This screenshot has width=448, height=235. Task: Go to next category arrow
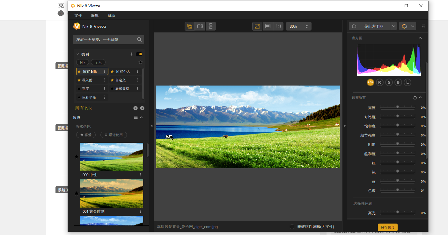tap(142, 108)
